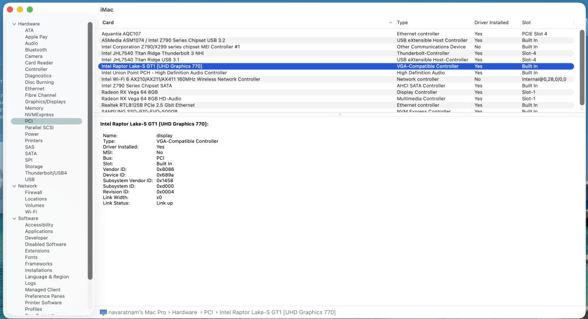Image resolution: width=588 pixels, height=319 pixels.
Task: Select Disc Burning in the sidebar
Action: (x=39, y=82)
